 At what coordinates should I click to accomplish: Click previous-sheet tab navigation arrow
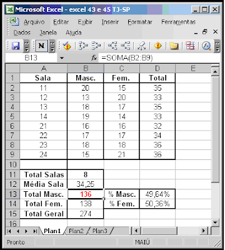click(18, 231)
